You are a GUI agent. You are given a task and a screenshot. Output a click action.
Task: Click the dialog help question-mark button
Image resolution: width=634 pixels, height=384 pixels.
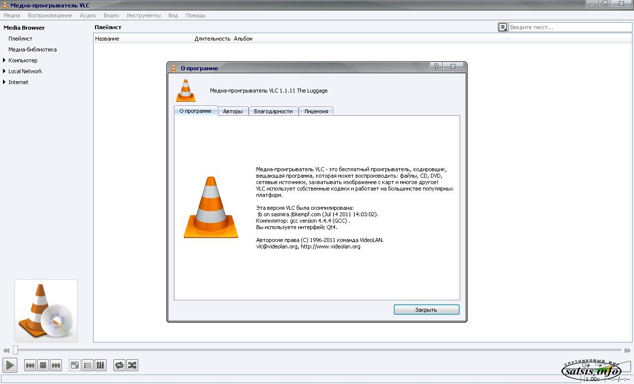tap(435, 67)
